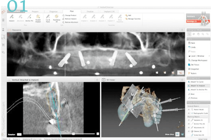Viewport: 211px width, 140px height.
Task: Open the Implant (14) tab
Action: [109, 11]
